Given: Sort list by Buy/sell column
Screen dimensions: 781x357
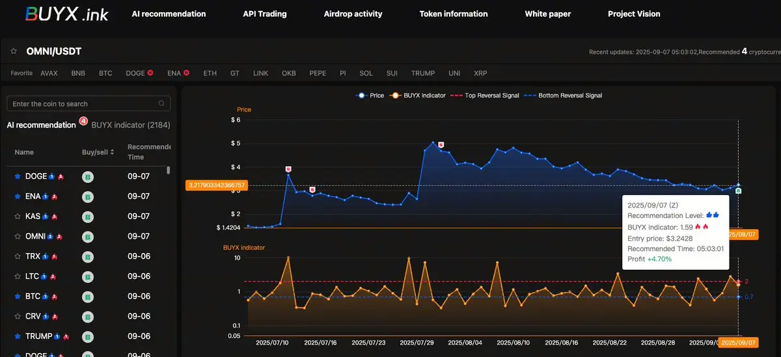Looking at the screenshot, I should [x=98, y=152].
